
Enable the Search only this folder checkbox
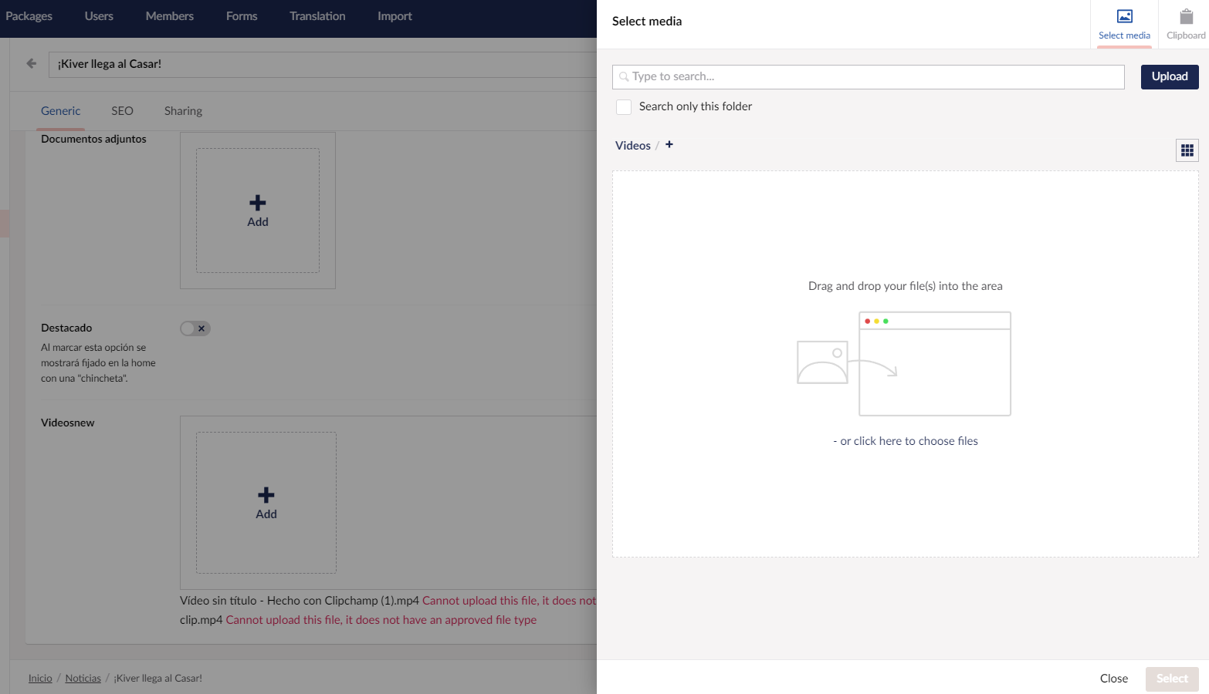coord(624,107)
